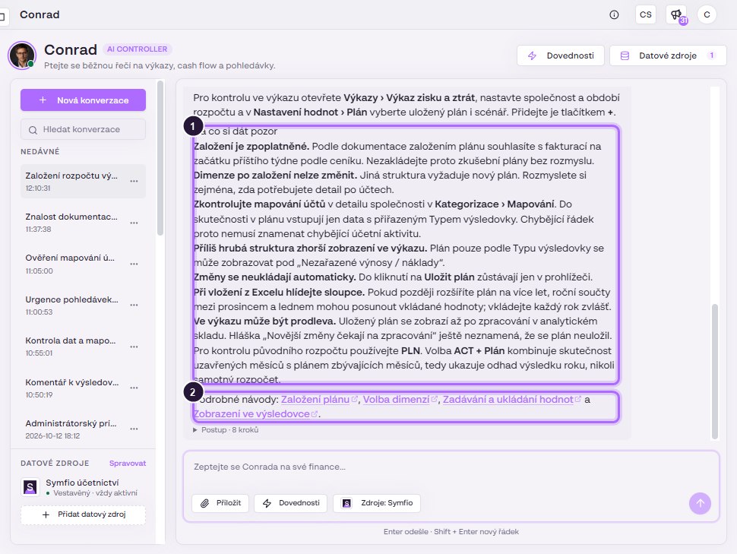
Task: Open Zdroje: Symfio source selector
Action: [377, 503]
